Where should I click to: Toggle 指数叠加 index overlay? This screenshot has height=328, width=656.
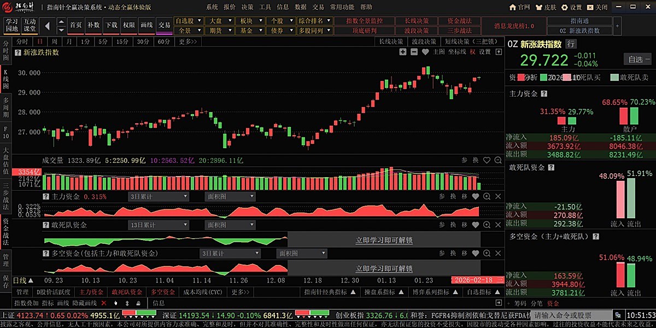pyautogui.click(x=26, y=303)
